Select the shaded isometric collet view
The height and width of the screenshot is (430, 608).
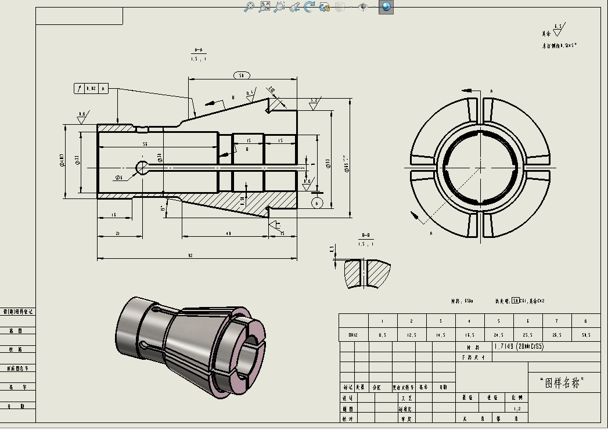(x=190, y=348)
